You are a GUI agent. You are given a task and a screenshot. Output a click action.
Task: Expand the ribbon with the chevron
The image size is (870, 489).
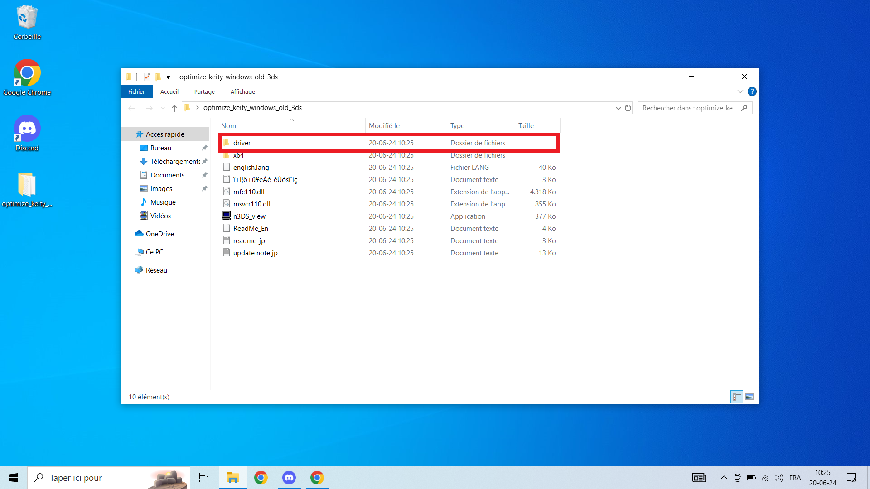[740, 92]
